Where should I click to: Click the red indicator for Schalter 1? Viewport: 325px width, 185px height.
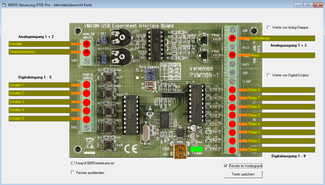[x=87, y=85]
